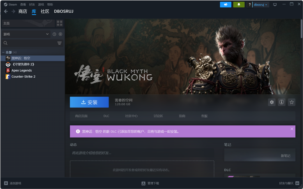This screenshot has width=303, height=189.
Task: Dismiss the purple DLC notification banner
Action: (292, 129)
